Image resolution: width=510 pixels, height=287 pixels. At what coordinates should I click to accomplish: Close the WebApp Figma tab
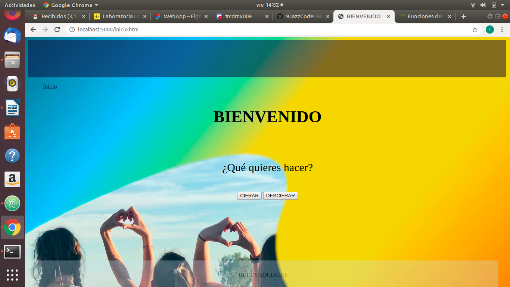click(206, 16)
